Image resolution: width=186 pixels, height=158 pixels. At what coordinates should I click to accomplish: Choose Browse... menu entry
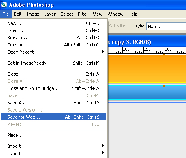pyautogui.click(x=54, y=38)
